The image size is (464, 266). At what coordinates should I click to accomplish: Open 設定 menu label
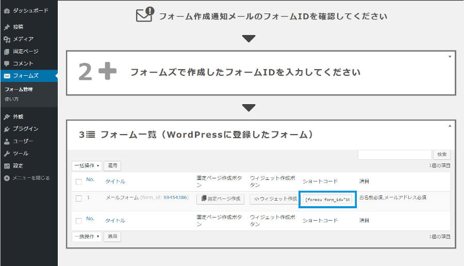(x=18, y=166)
